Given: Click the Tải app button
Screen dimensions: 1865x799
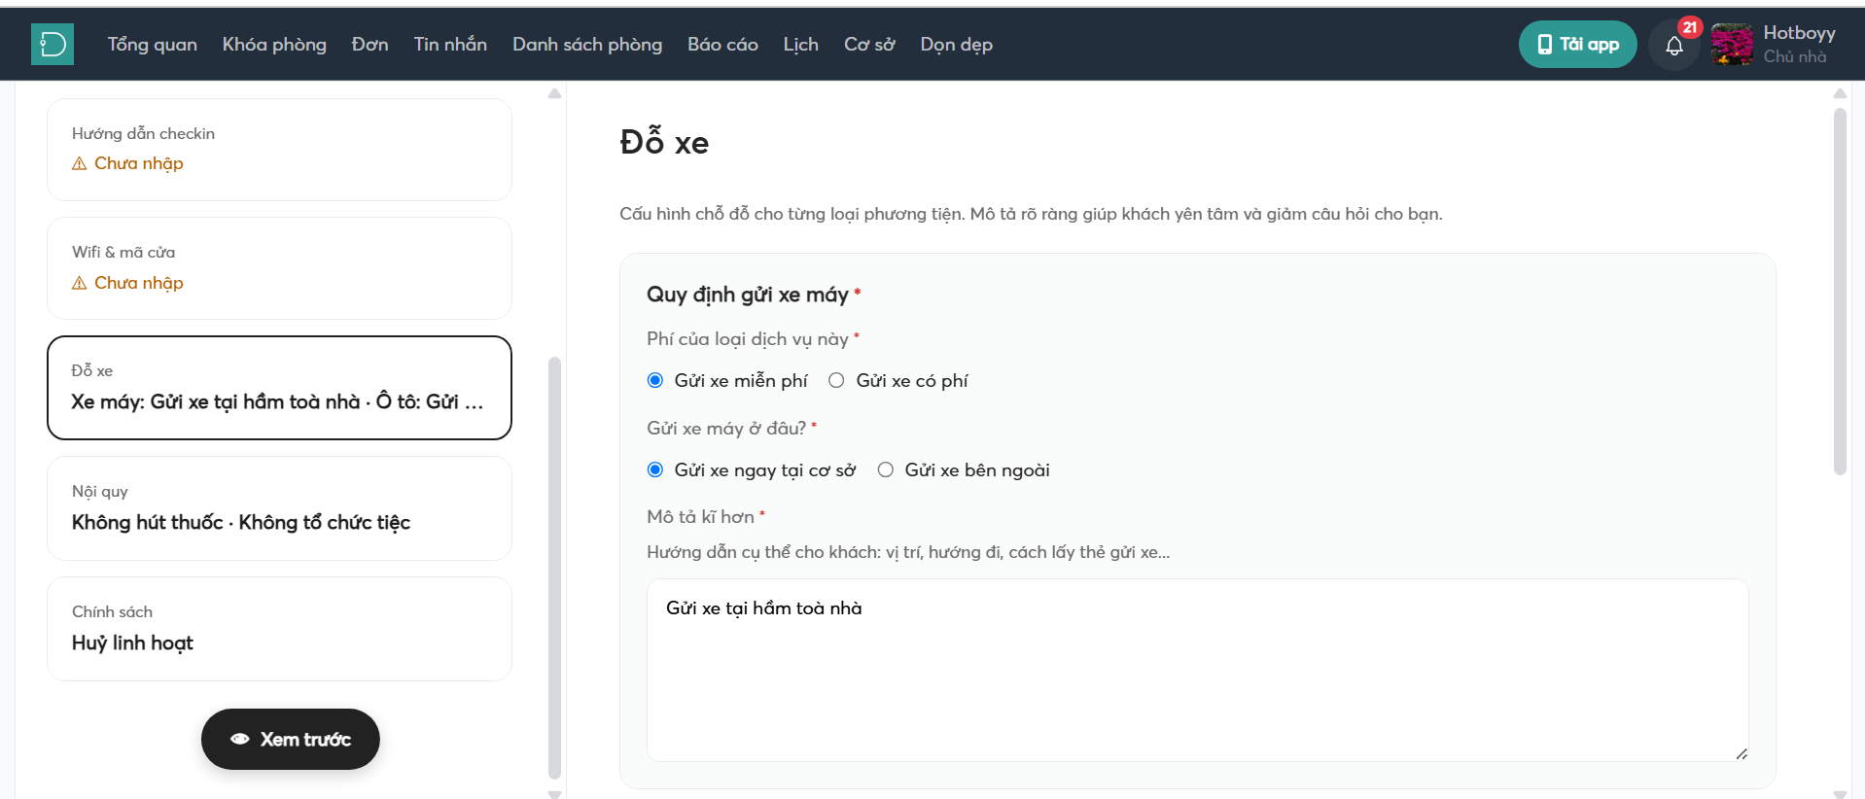Looking at the screenshot, I should point(1577,45).
